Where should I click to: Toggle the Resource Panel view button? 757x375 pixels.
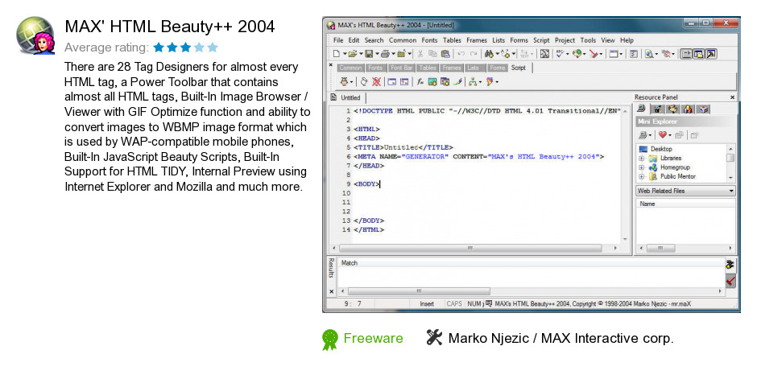tap(698, 54)
